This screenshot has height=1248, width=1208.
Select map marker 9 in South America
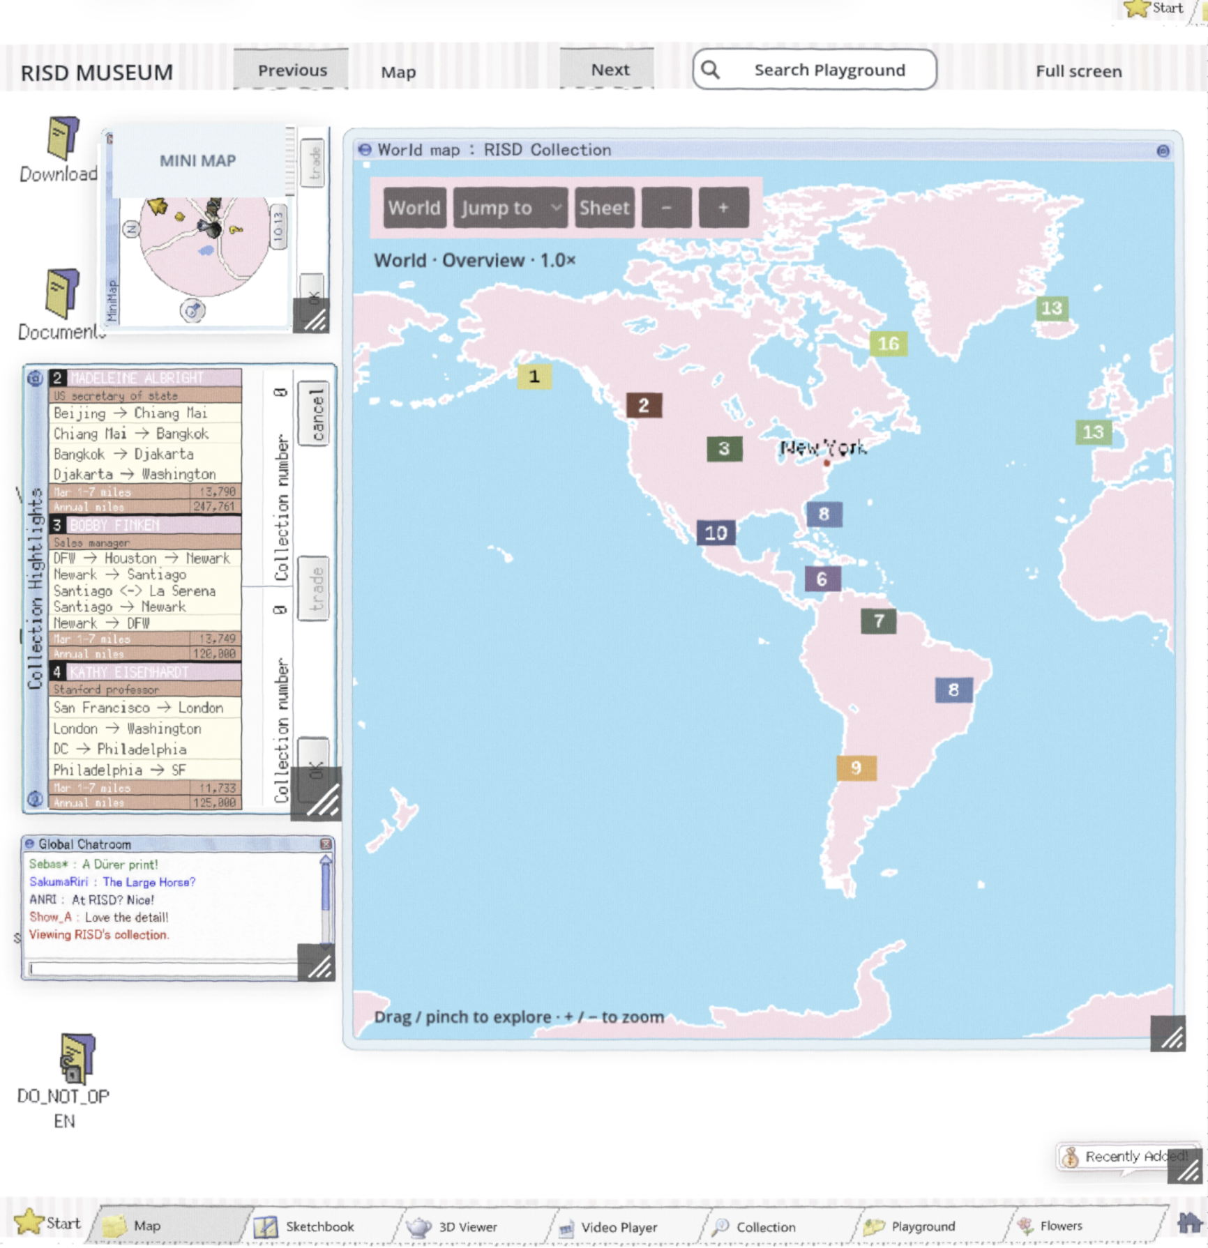[856, 768]
